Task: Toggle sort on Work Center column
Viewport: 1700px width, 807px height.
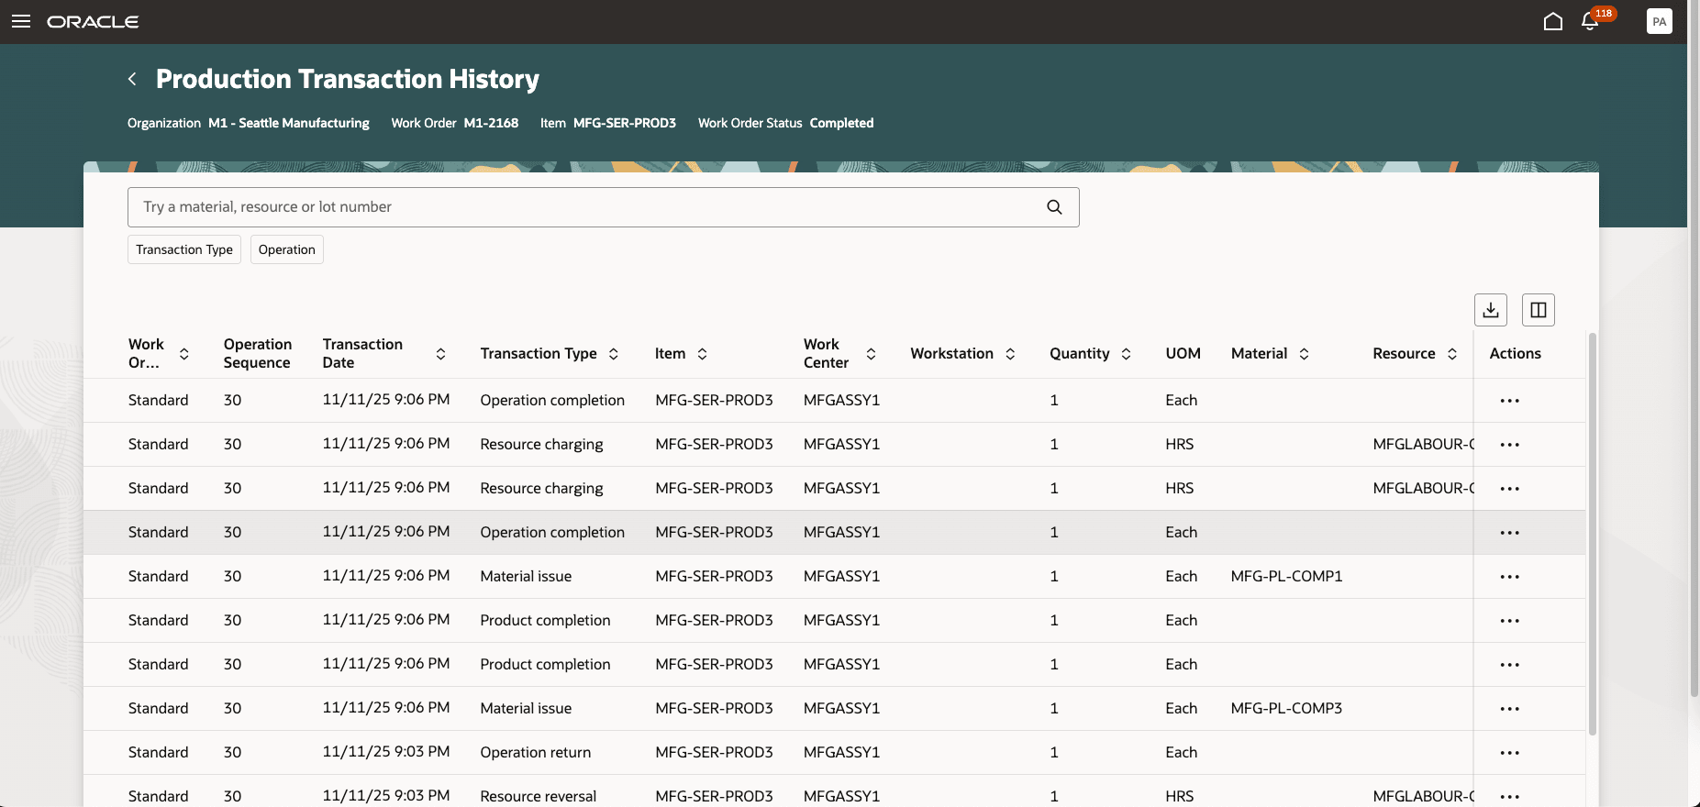Action: (871, 354)
